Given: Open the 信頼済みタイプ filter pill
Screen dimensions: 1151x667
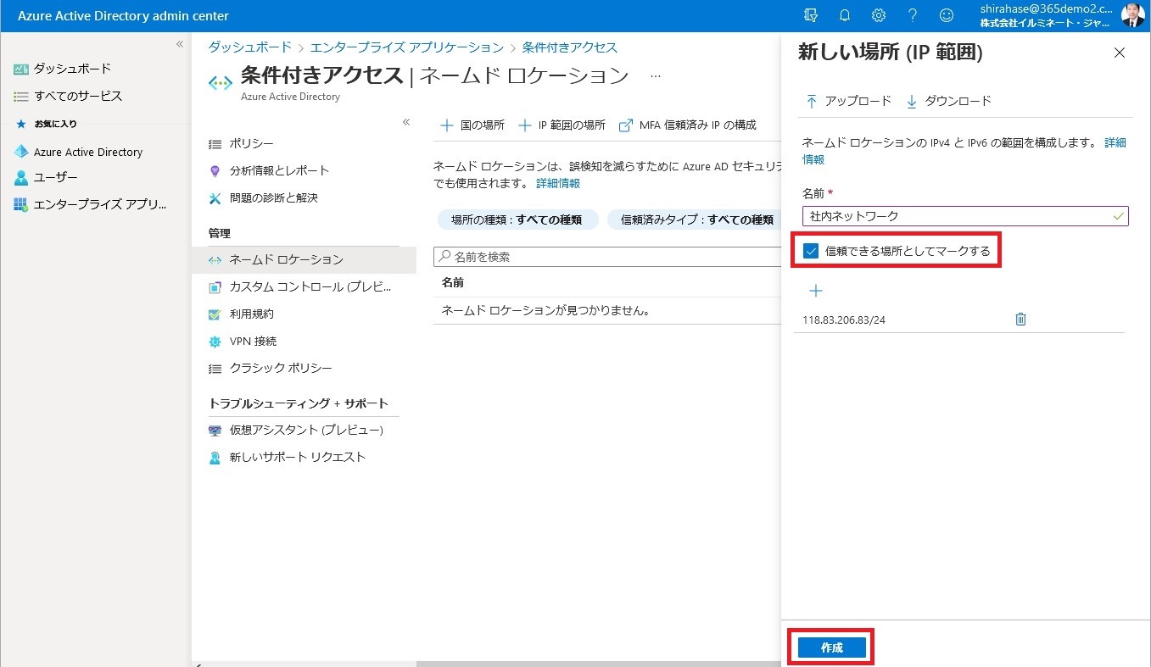Looking at the screenshot, I should click(x=694, y=220).
